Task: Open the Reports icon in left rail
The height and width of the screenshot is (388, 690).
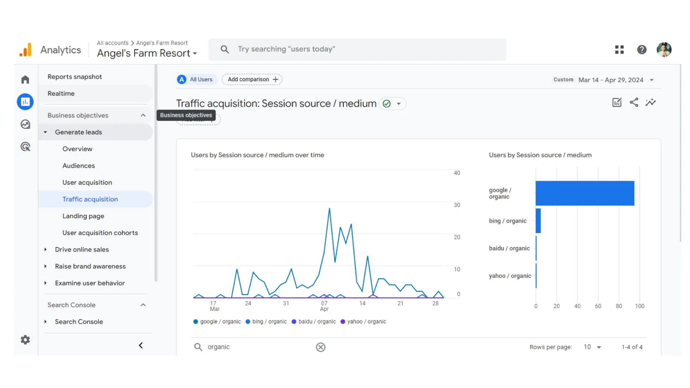Action: click(x=25, y=102)
